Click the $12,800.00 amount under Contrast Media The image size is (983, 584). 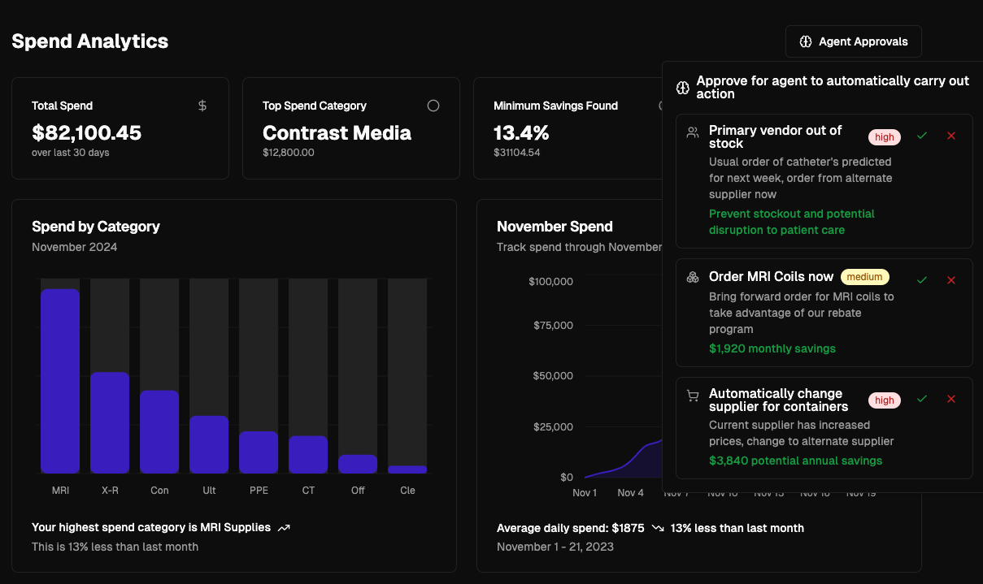[x=289, y=152]
